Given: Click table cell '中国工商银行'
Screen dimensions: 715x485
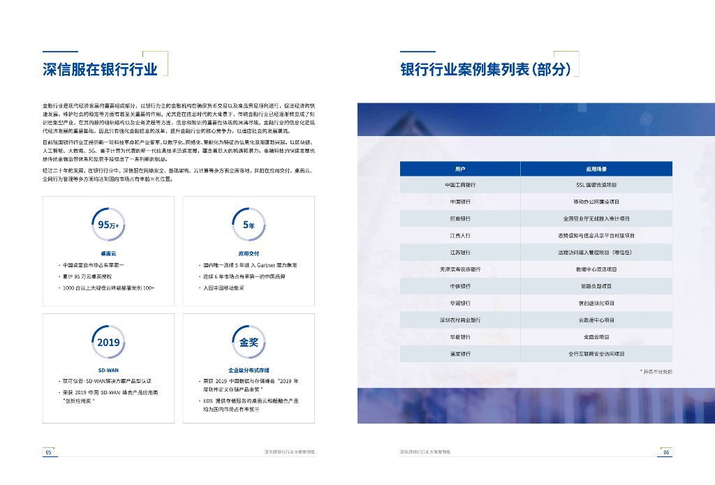Looking at the screenshot, I should [460, 185].
